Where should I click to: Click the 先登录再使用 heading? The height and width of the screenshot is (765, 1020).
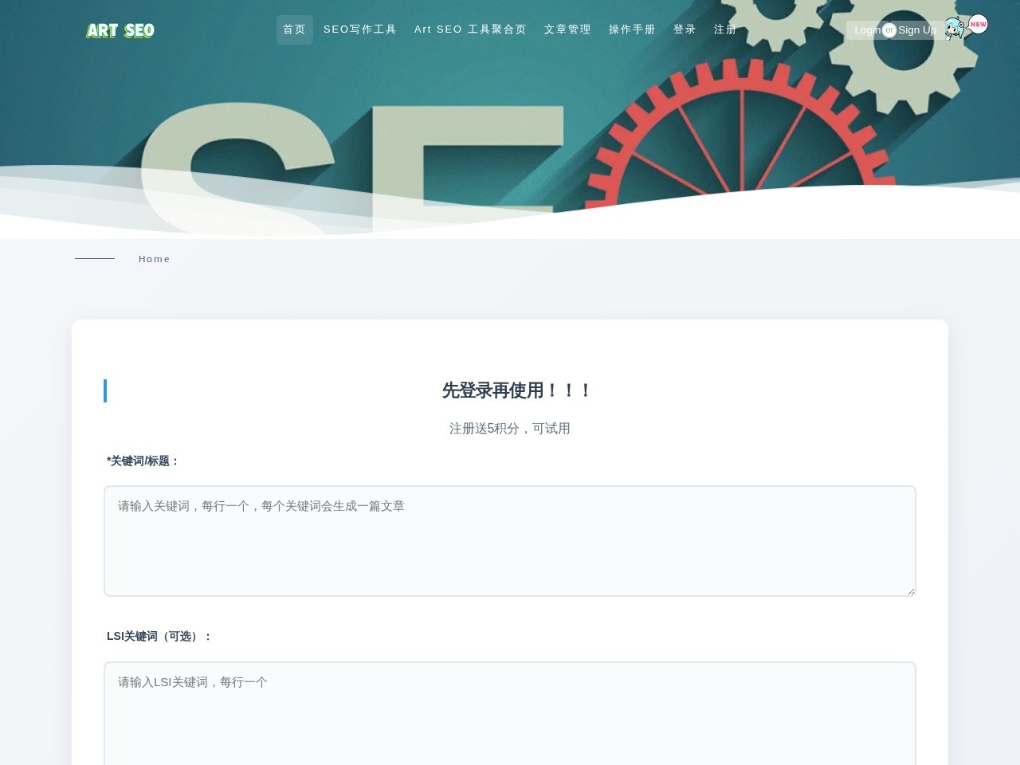[x=516, y=390]
